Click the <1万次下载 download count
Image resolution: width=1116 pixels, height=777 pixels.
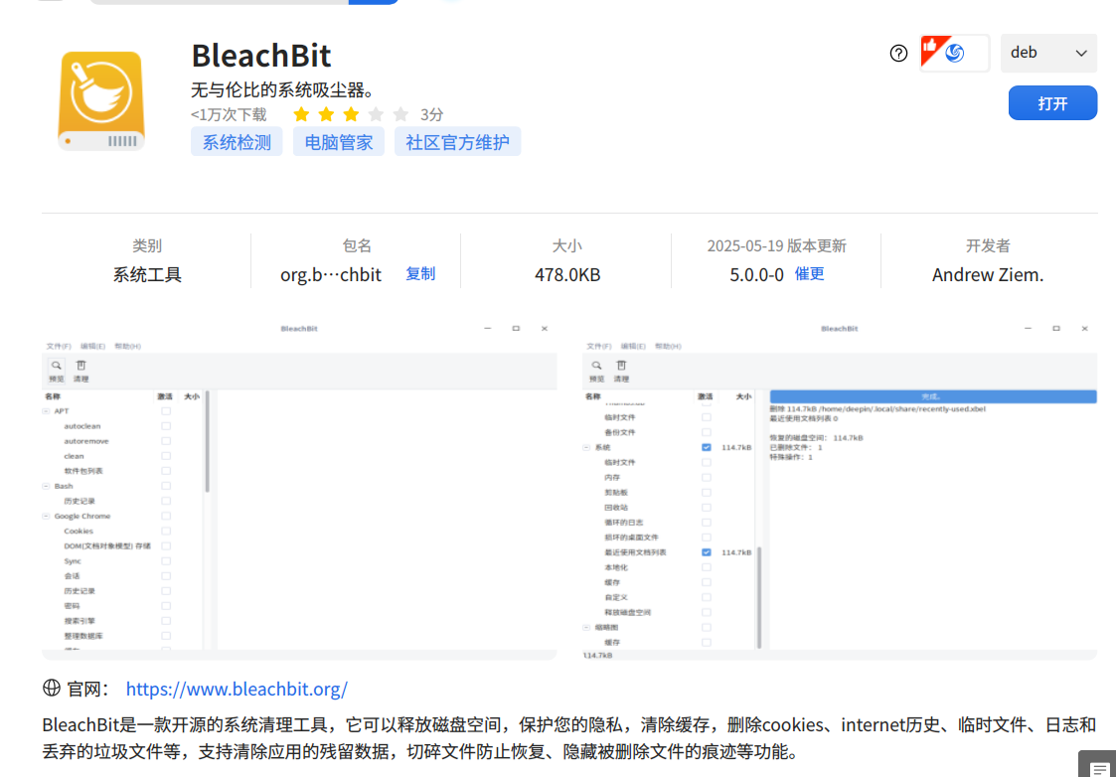click(x=229, y=114)
